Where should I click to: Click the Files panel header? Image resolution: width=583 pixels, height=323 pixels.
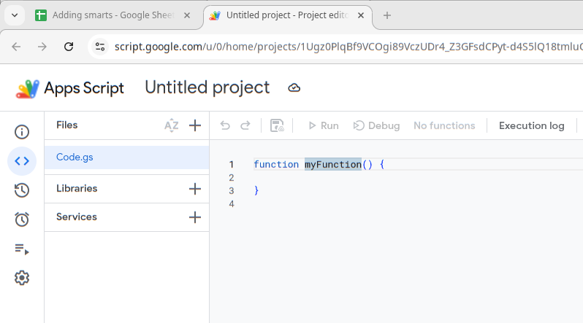coord(67,125)
